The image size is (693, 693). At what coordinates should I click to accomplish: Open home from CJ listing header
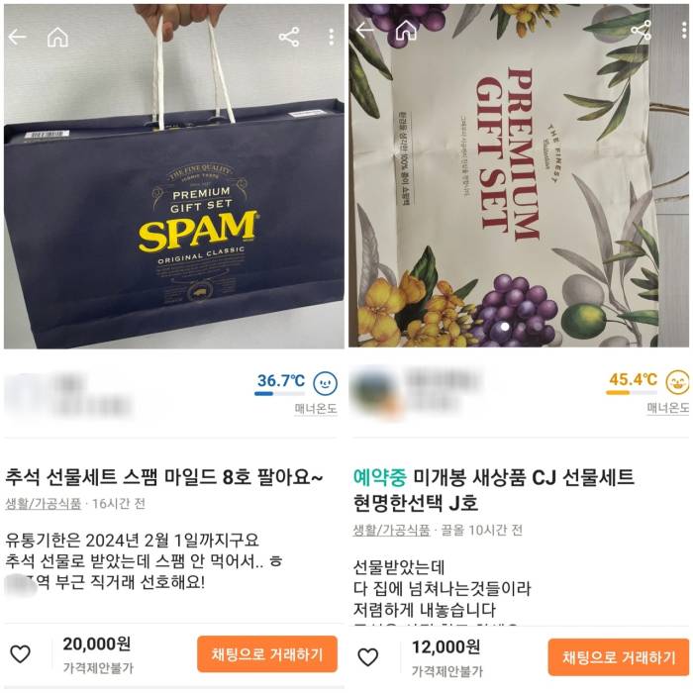(x=406, y=31)
